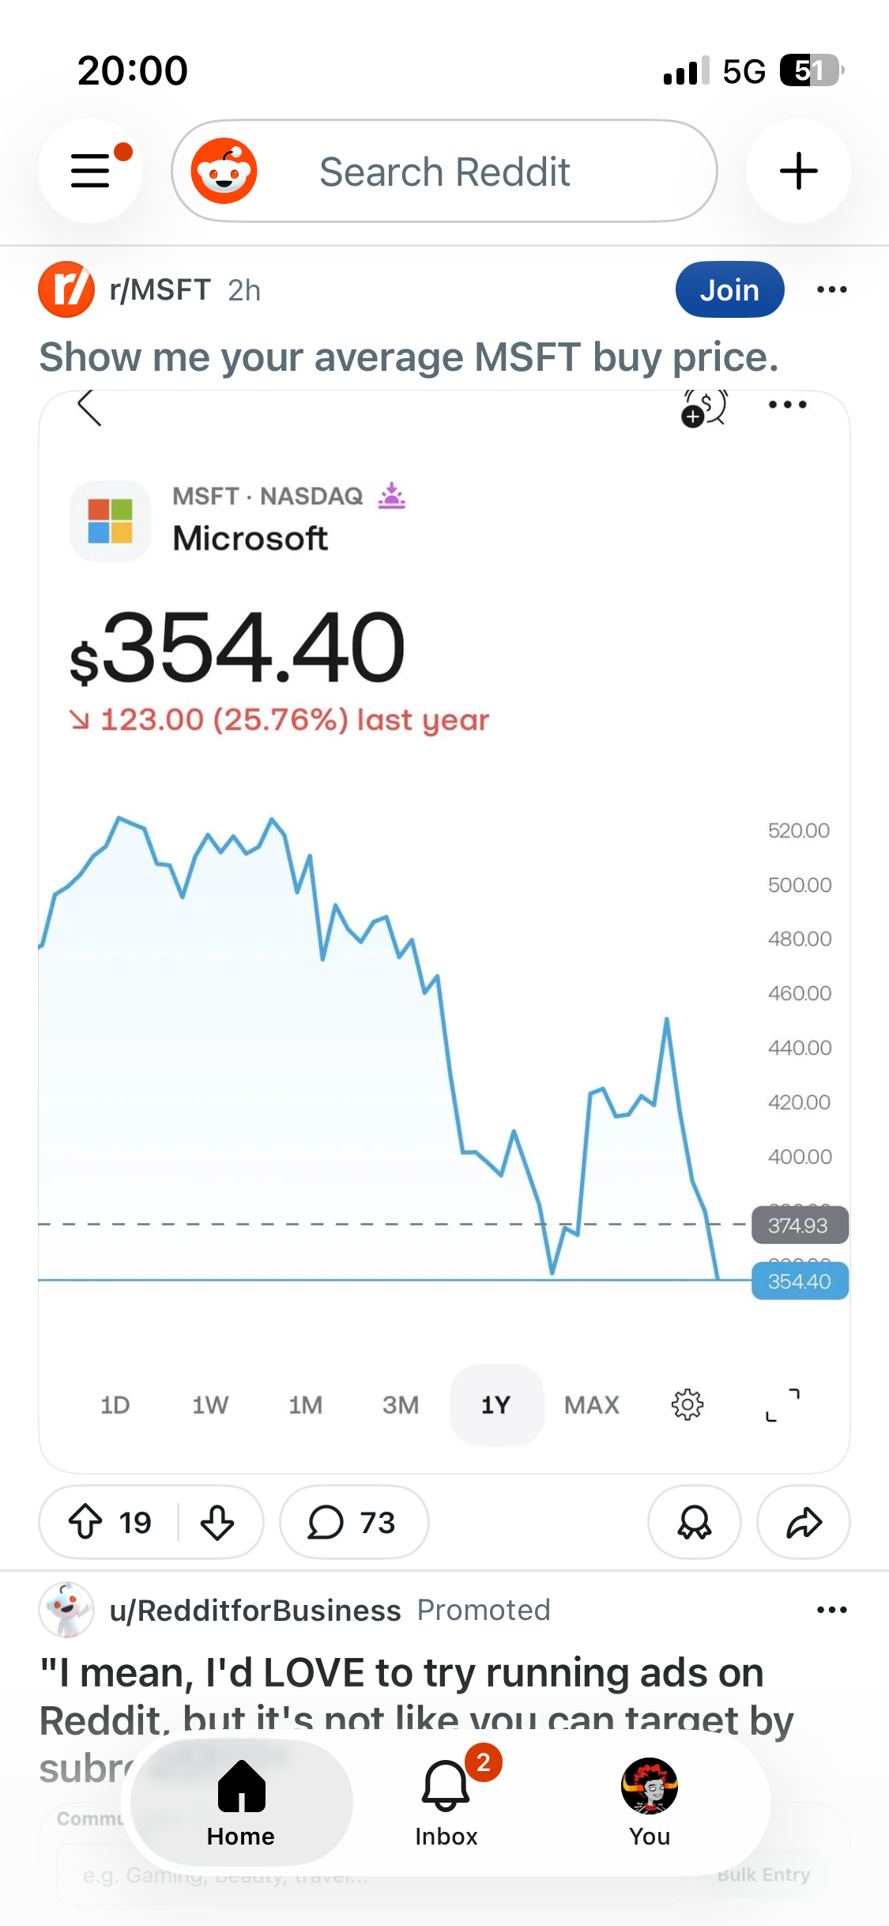This screenshot has height=1926, width=889.
Task: Select the 1D chart range
Action: coord(115,1405)
